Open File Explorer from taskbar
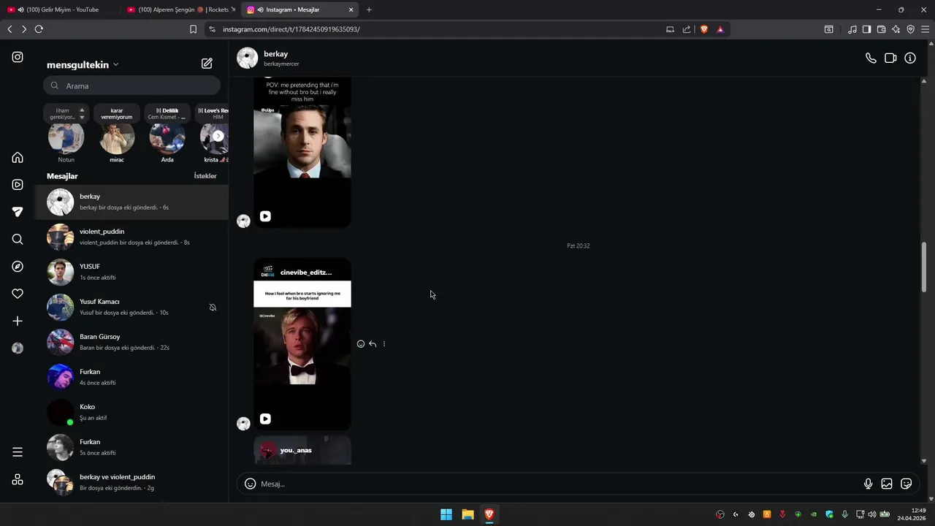The image size is (935, 526). pos(467,514)
